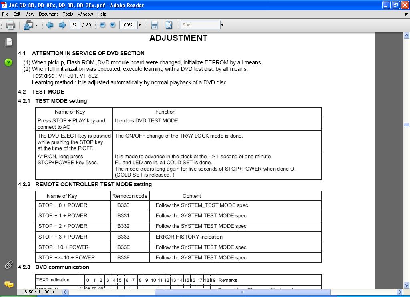Click the vertical scrollbar down arrow

click(407, 285)
